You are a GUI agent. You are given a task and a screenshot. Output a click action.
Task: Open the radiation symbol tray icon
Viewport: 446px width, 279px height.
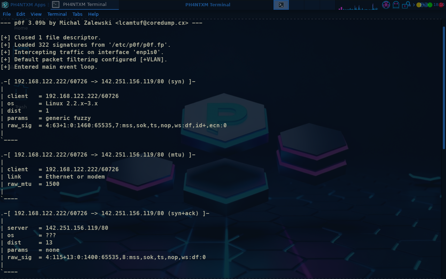(386, 5)
